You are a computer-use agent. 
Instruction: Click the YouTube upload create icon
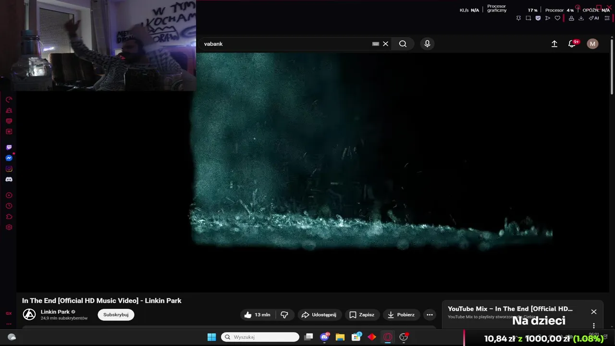(554, 44)
